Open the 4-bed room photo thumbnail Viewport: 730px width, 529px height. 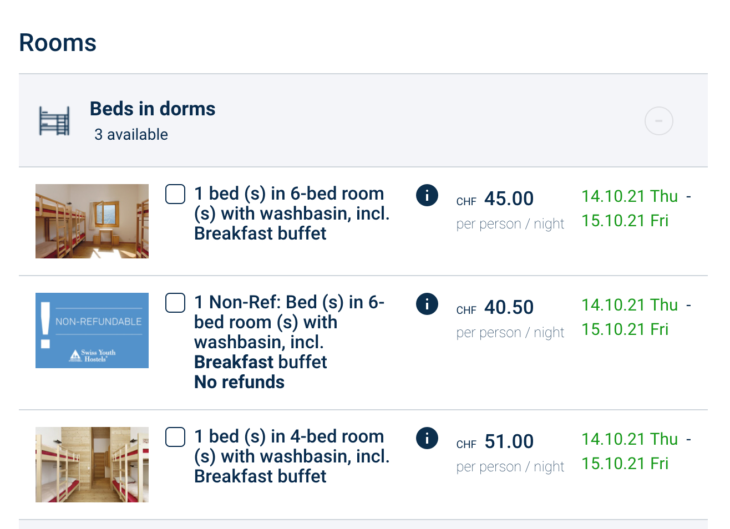[92, 465]
